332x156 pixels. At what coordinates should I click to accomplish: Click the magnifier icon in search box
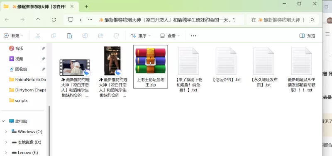click(x=312, y=20)
